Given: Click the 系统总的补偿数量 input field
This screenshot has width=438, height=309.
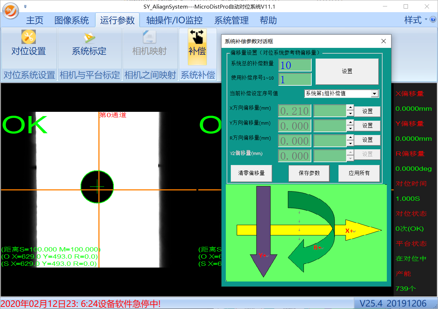Looking at the screenshot, I should pos(295,65).
